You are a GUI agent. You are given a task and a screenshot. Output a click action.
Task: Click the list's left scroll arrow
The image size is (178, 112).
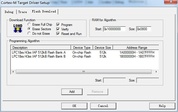pyautogui.click(x=13, y=72)
